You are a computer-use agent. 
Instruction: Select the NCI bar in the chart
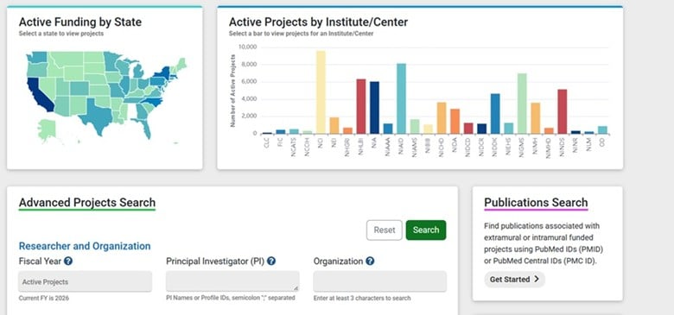(x=321, y=92)
